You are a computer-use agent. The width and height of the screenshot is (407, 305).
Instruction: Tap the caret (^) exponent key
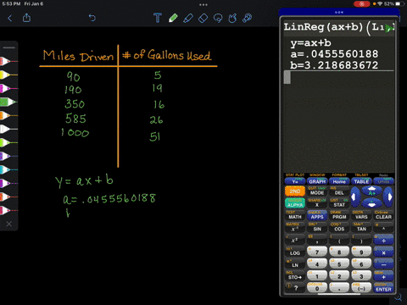click(x=383, y=228)
